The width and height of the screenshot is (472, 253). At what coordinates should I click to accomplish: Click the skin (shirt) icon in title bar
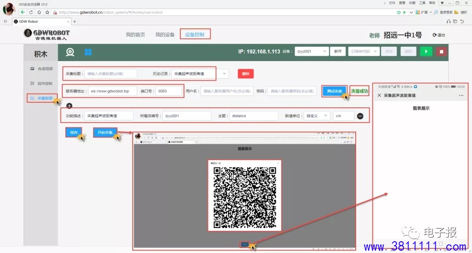coord(442,3)
